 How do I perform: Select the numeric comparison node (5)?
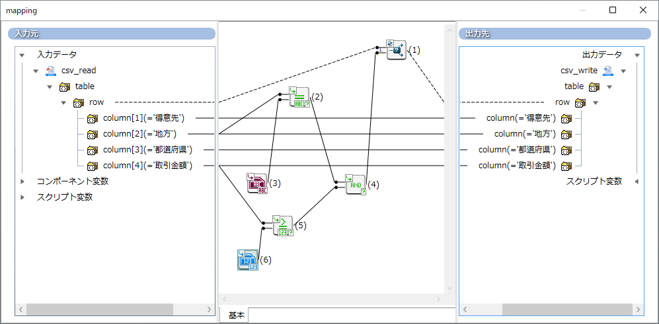point(283,226)
